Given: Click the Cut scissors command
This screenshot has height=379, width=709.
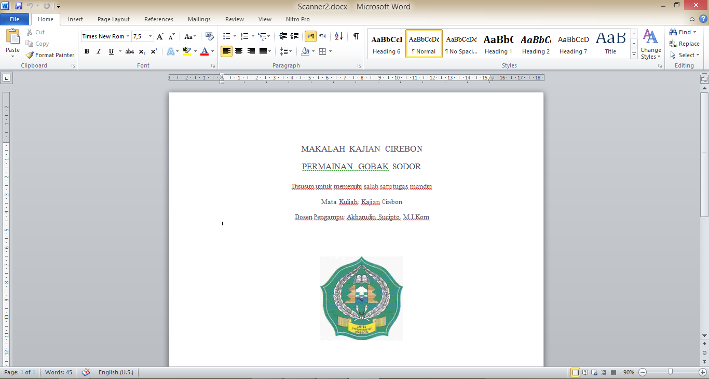Looking at the screenshot, I should pos(35,32).
